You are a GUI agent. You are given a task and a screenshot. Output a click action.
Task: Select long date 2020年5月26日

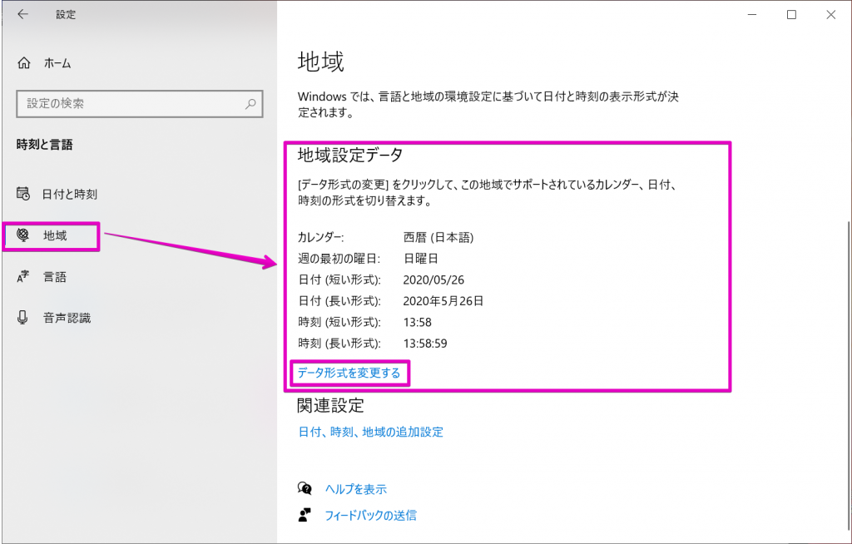click(x=443, y=301)
